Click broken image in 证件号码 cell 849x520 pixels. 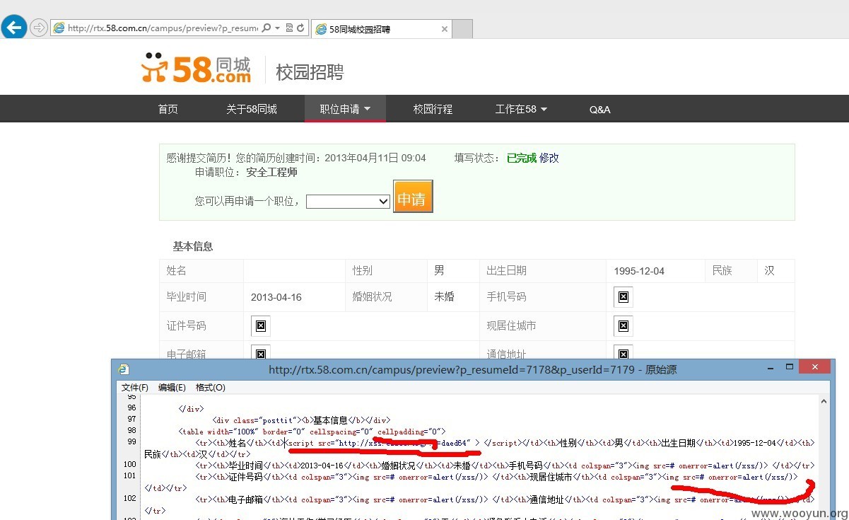(x=261, y=326)
